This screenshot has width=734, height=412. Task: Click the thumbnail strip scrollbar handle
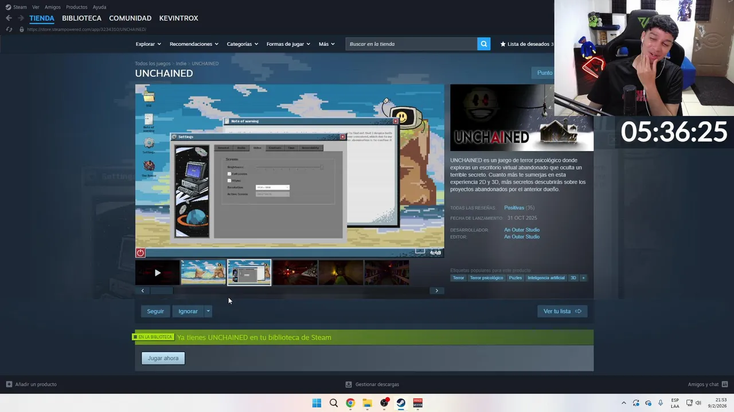(x=162, y=291)
